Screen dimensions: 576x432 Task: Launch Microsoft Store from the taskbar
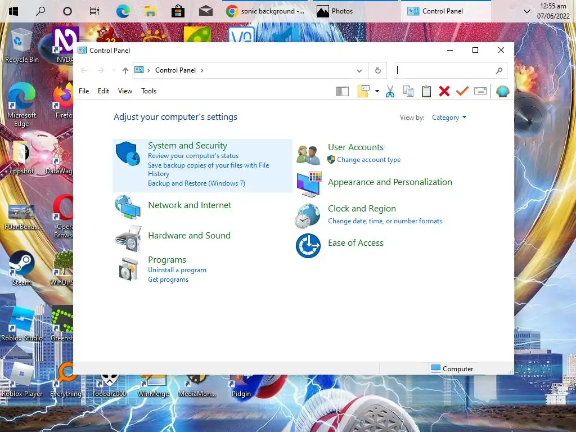tap(178, 12)
